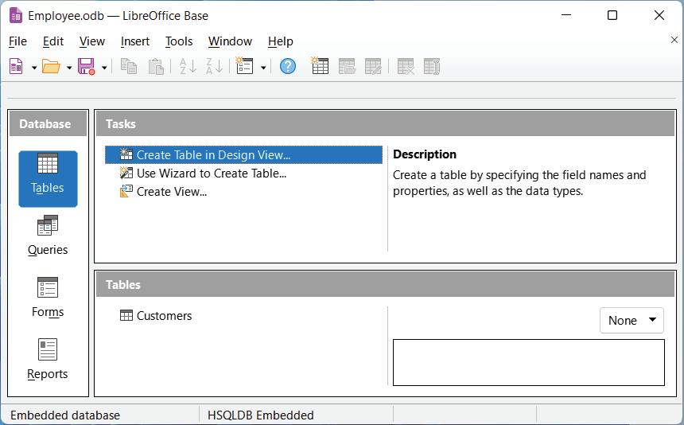Open LibreOffice Help question mark icon
The width and height of the screenshot is (684, 425).
[288, 67]
